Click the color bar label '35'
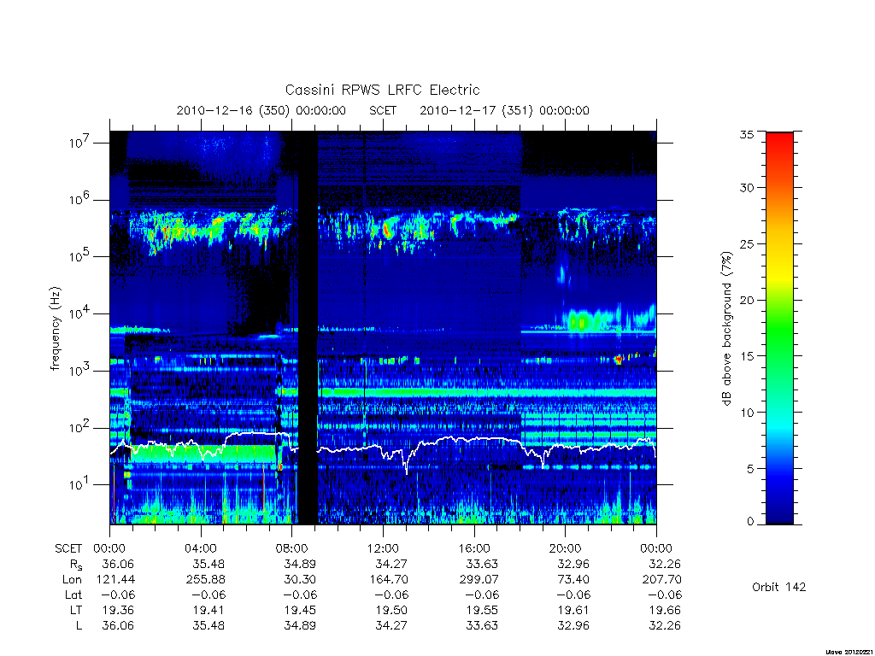 click(x=746, y=134)
